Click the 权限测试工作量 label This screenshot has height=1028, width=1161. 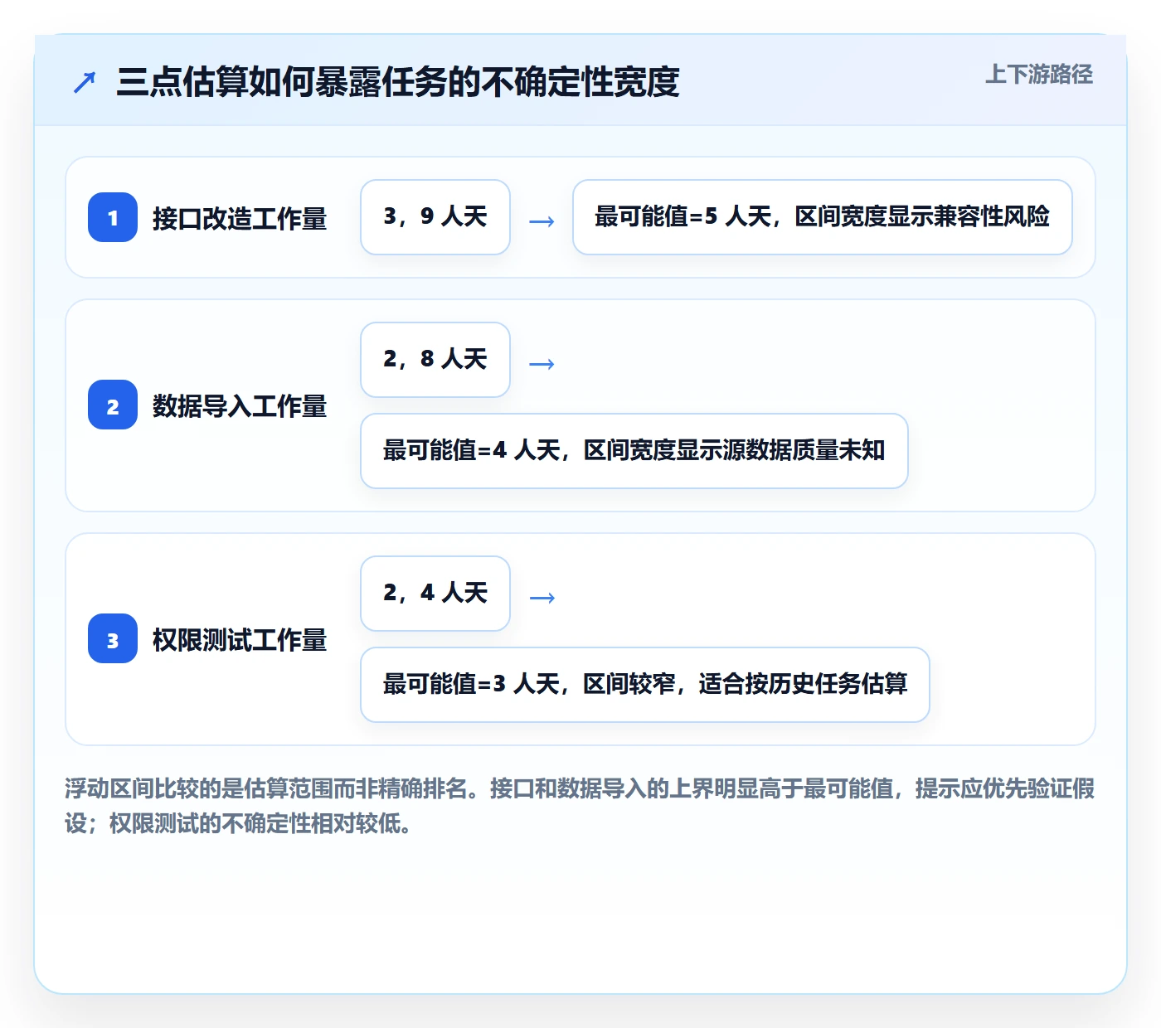pos(240,639)
